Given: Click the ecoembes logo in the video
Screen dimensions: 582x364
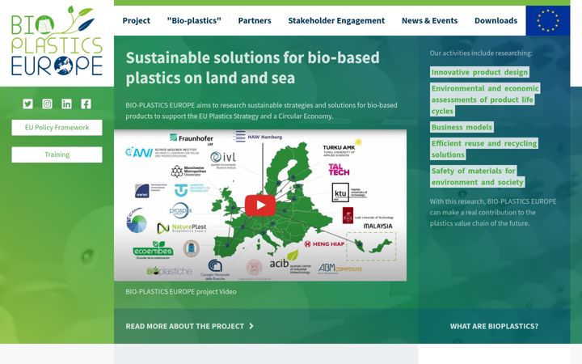Looking at the screenshot, I should 154,250.
